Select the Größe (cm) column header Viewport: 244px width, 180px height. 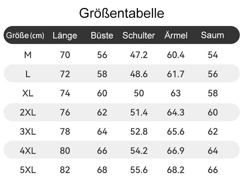(x=25, y=36)
